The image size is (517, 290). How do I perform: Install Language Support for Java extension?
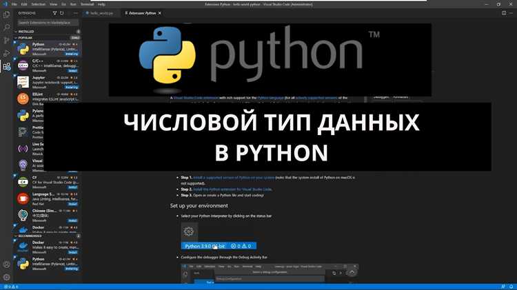[72, 204]
